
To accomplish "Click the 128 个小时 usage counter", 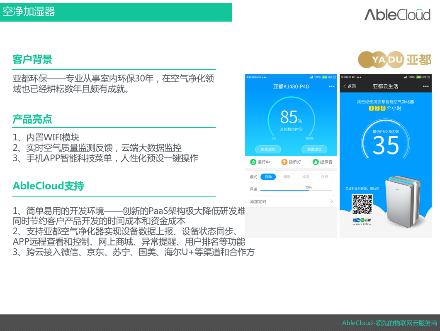I will coord(385,108).
